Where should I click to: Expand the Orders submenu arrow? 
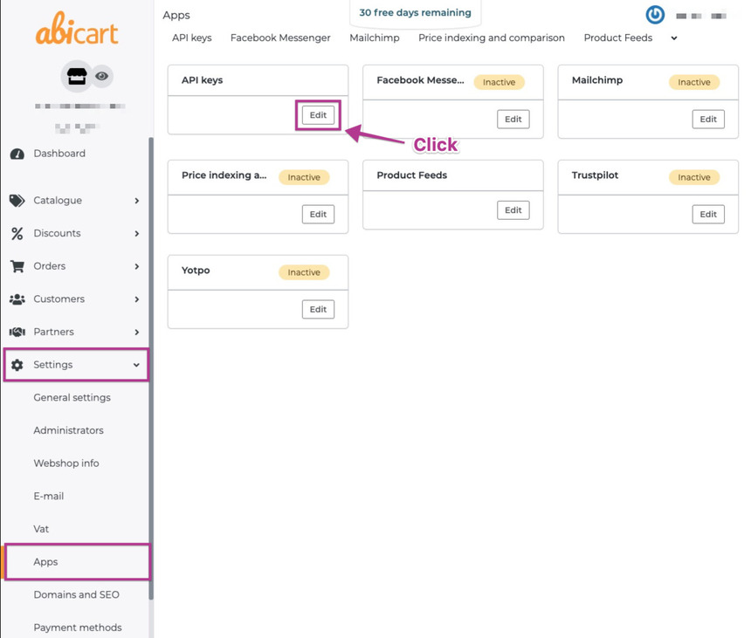click(x=137, y=266)
